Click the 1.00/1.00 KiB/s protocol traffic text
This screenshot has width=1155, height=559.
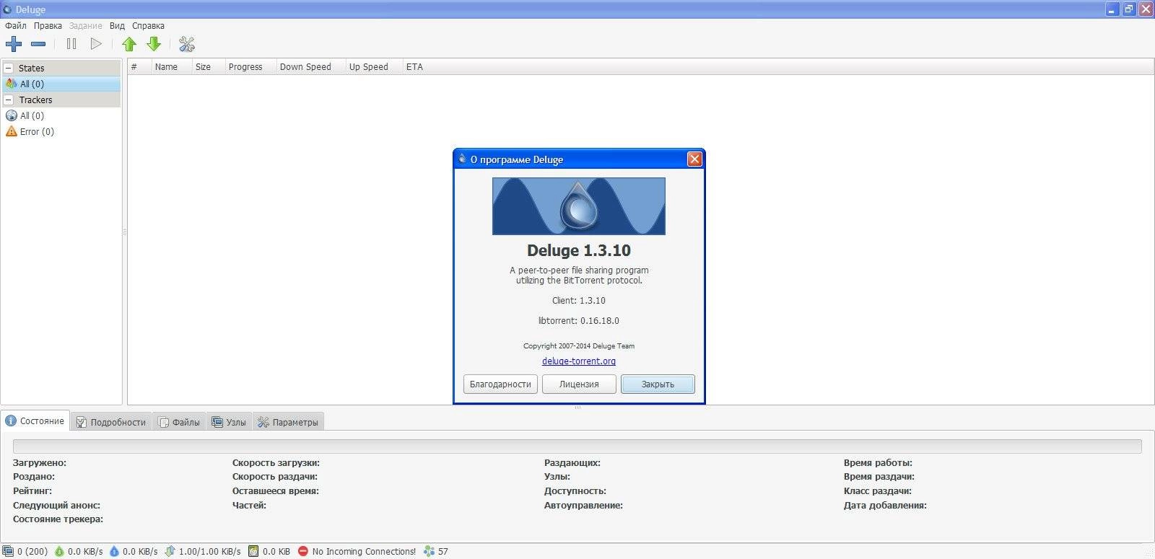pyautogui.click(x=210, y=551)
